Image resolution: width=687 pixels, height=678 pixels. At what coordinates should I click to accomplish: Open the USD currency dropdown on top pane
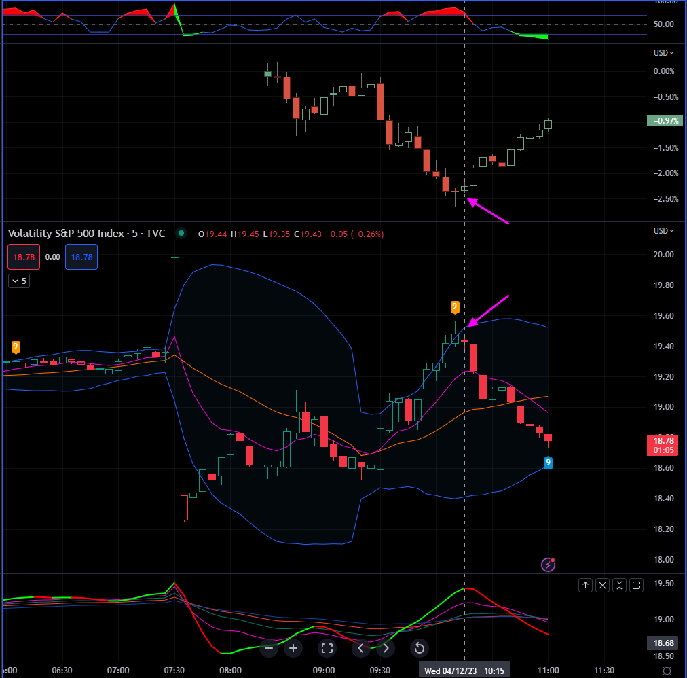click(x=663, y=52)
